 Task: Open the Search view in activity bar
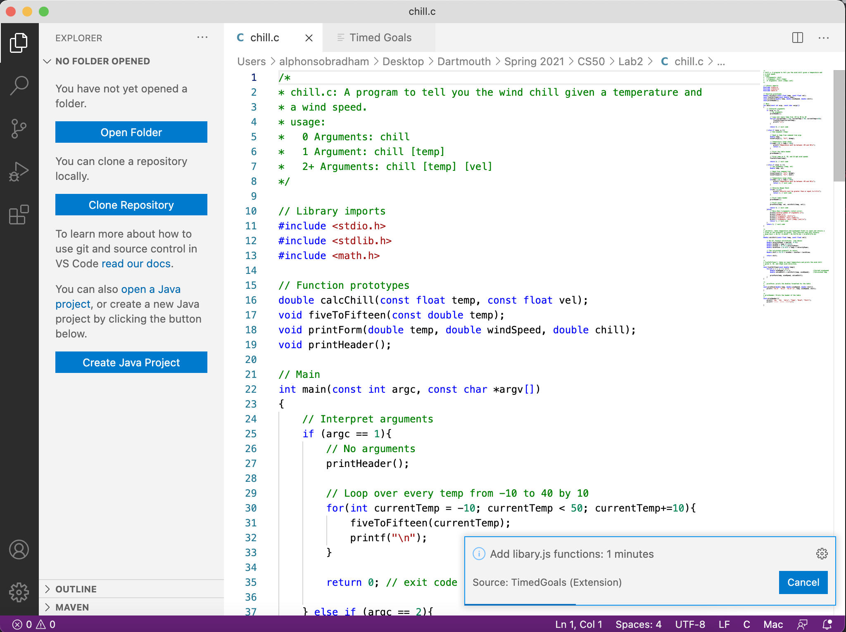(19, 85)
